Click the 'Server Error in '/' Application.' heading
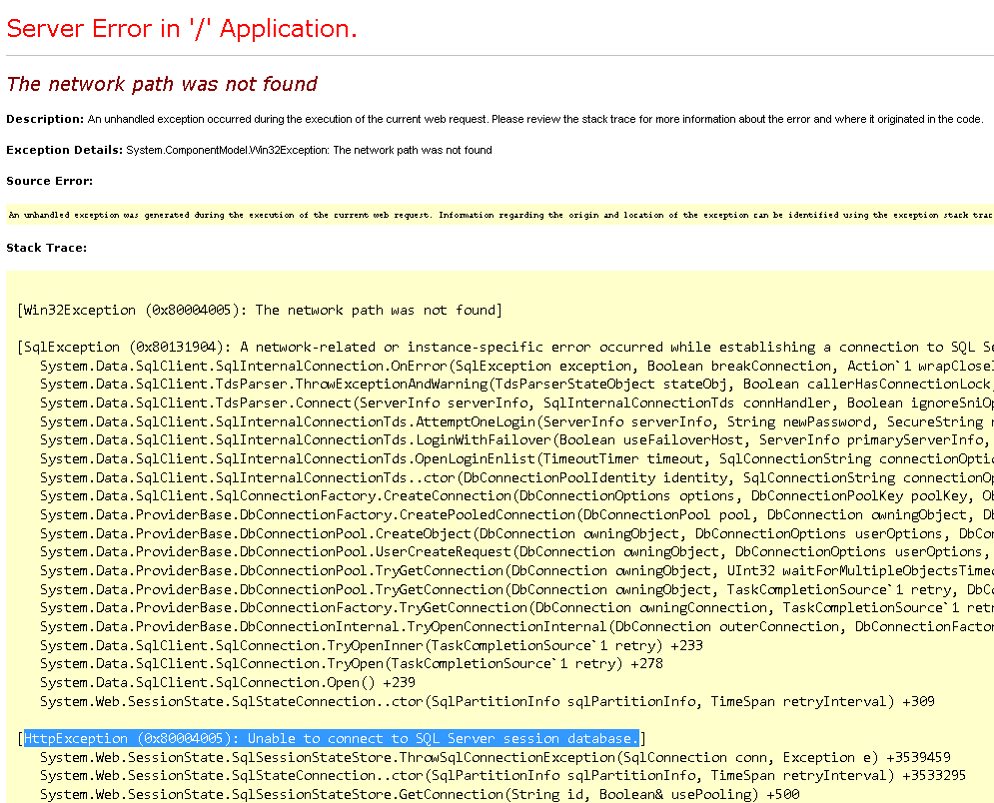Screen dimensions: 994x803 [182, 29]
